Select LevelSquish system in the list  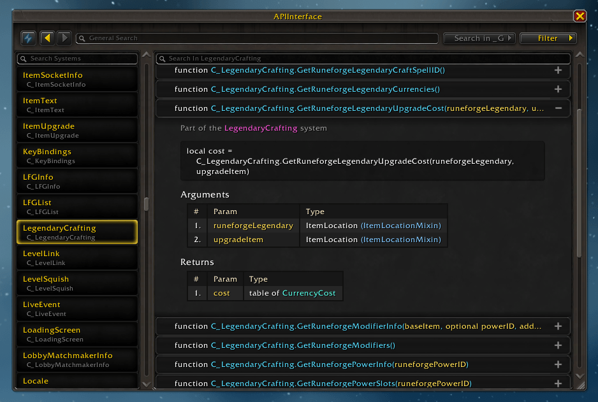(x=77, y=284)
